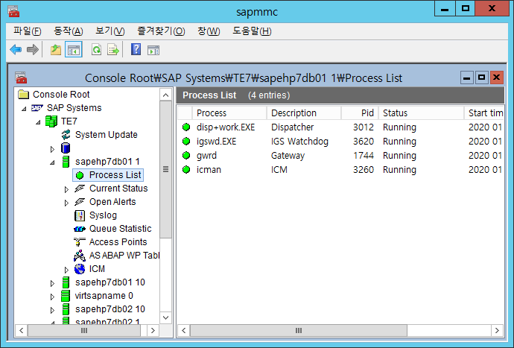Viewport: 514px width, 348px height.
Task: Click the TE7 system icon in tree
Action: pyautogui.click(x=51, y=121)
